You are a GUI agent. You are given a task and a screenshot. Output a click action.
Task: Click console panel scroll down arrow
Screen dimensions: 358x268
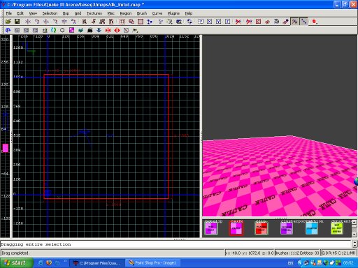click(355, 246)
